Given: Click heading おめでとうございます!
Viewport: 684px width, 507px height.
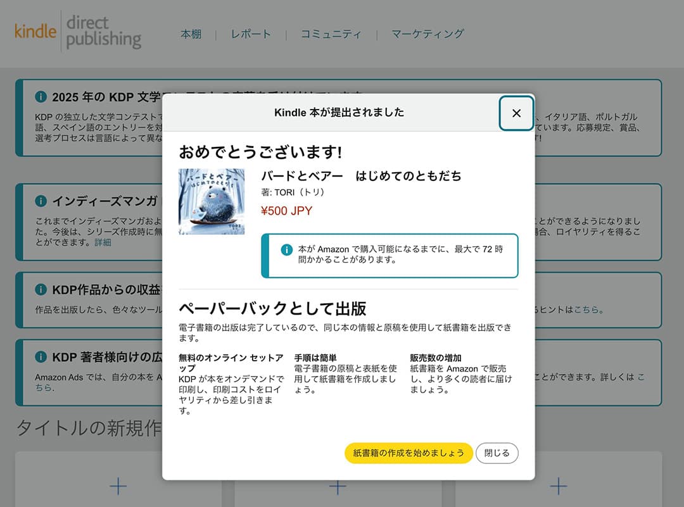Looking at the screenshot, I should coord(260,152).
